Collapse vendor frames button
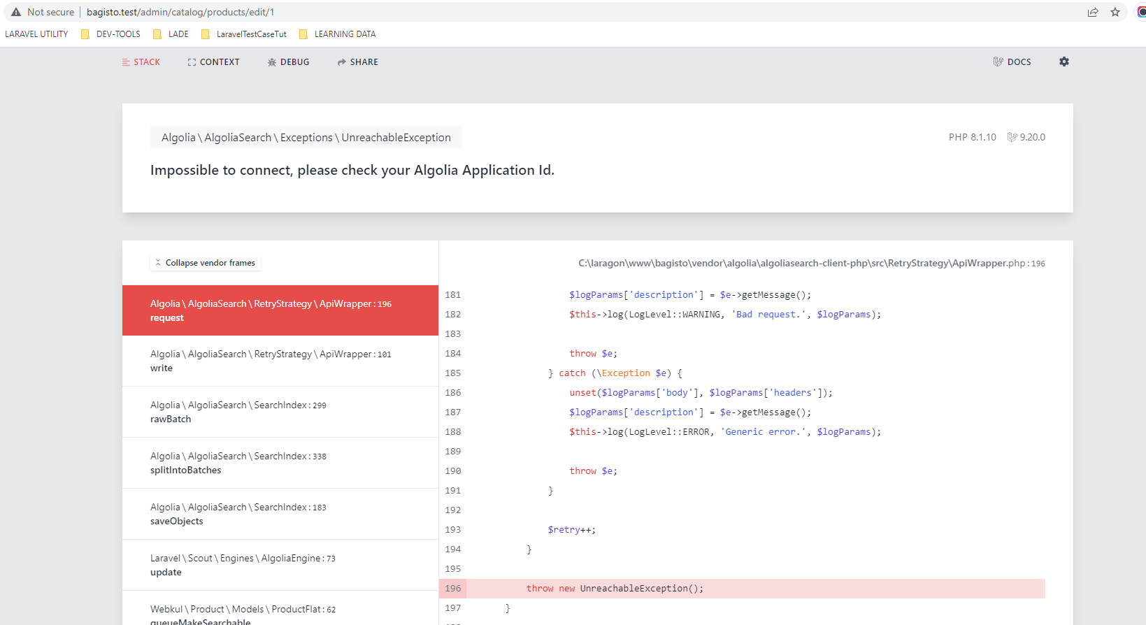The height and width of the screenshot is (625, 1146). pos(206,263)
